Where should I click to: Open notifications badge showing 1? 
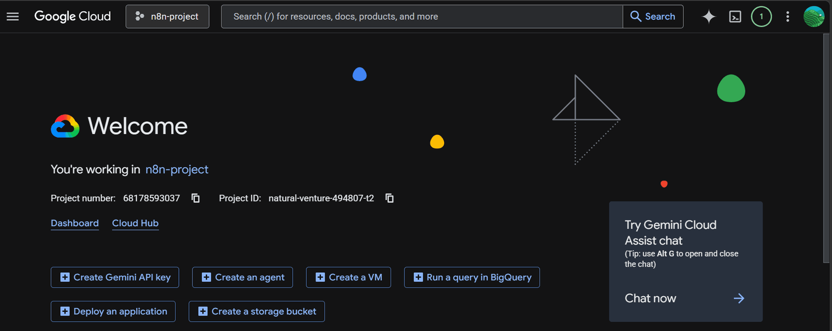click(x=761, y=17)
